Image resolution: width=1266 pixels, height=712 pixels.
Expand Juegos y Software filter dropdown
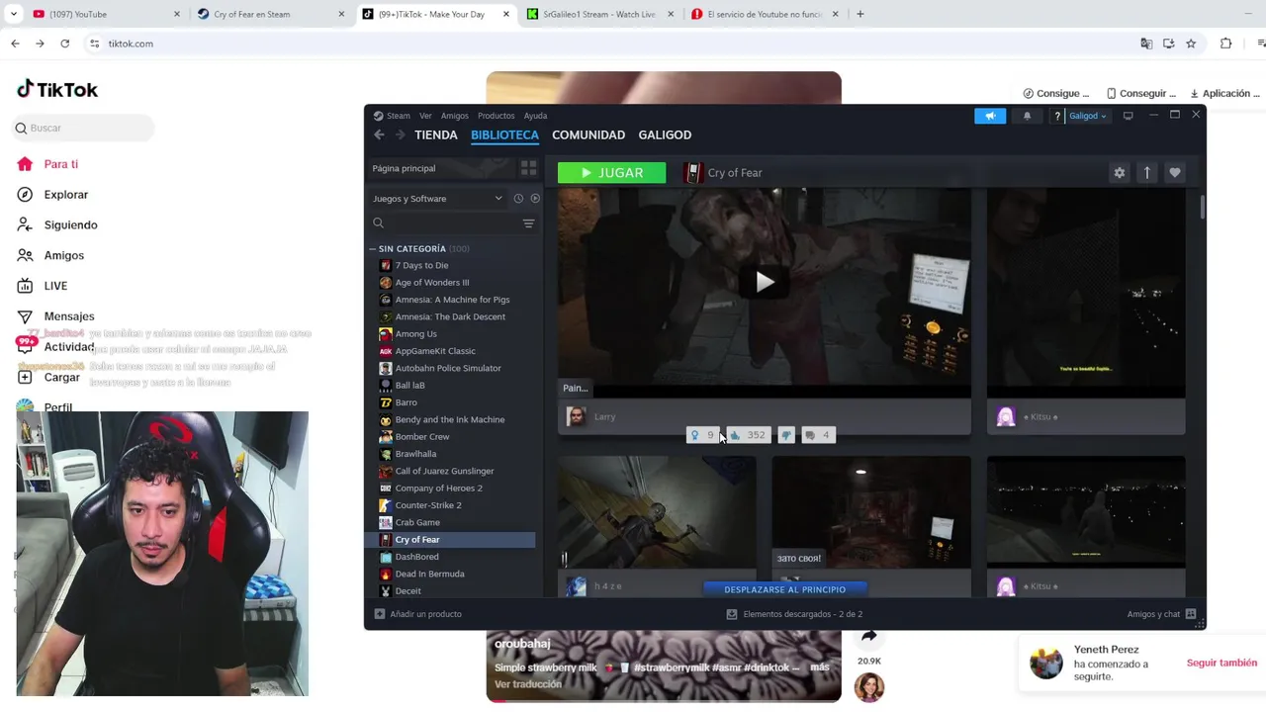pyautogui.click(x=437, y=199)
